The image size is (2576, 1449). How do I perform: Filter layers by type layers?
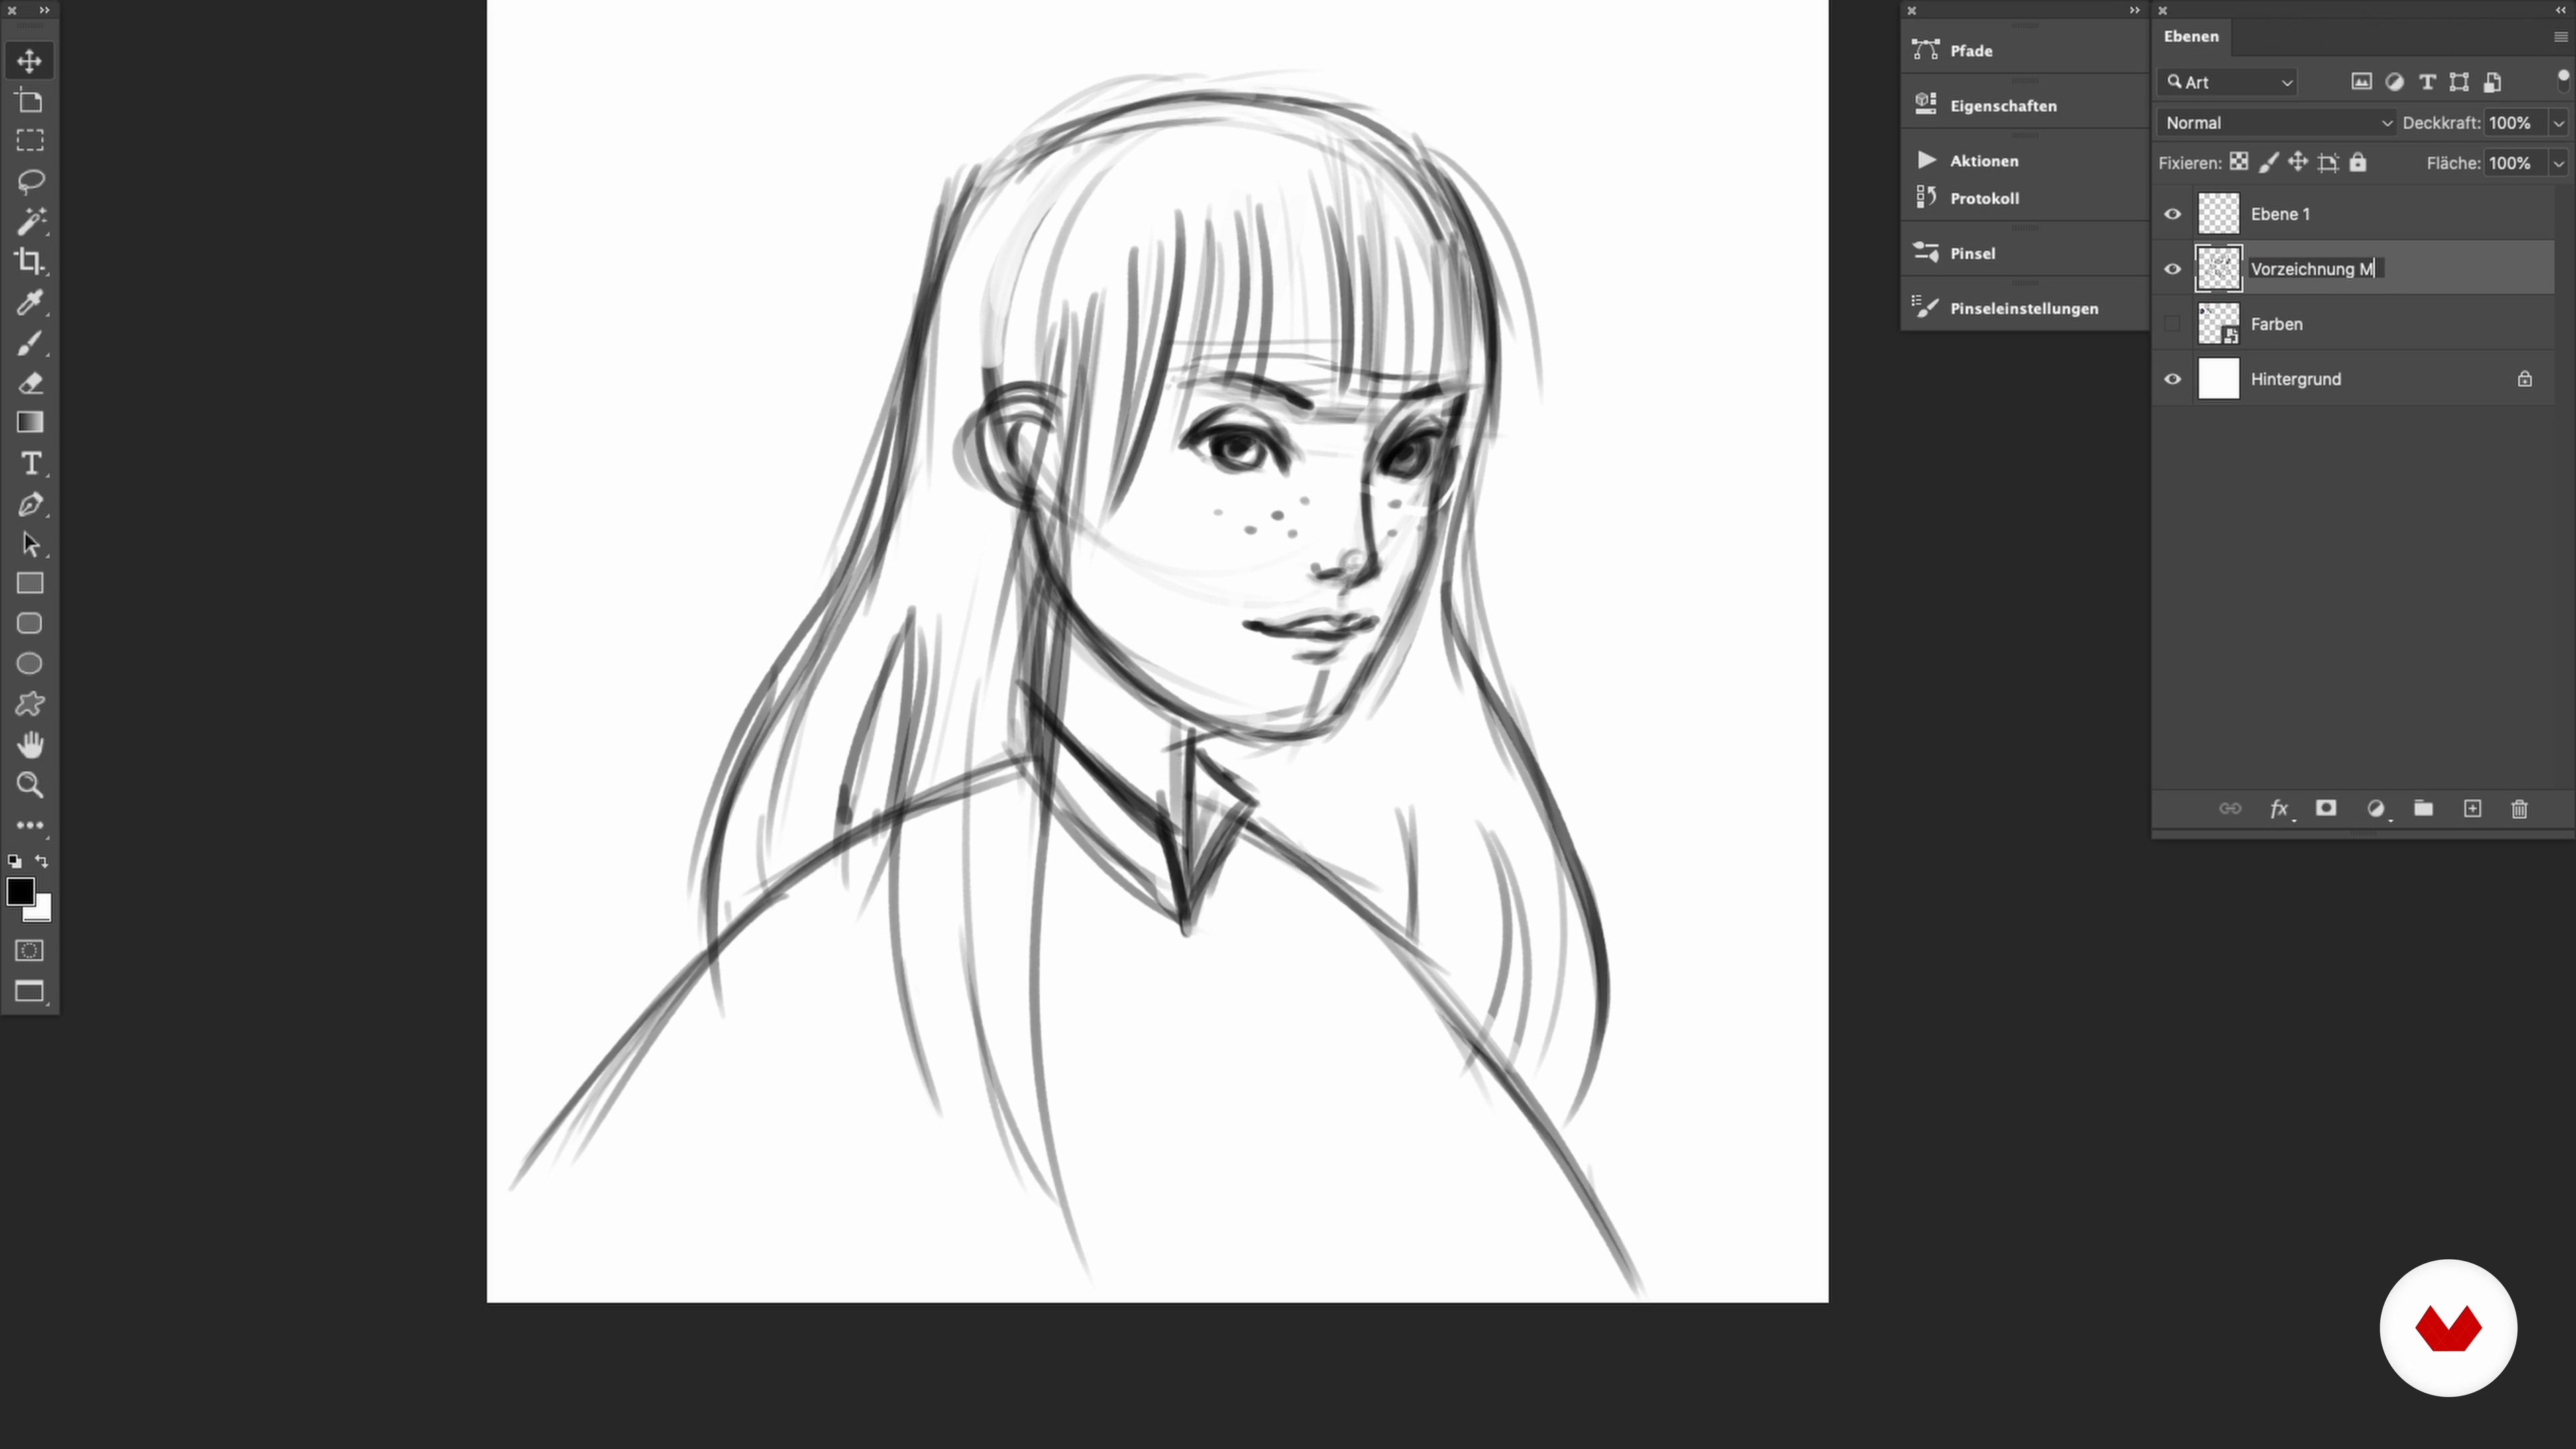tap(2427, 82)
